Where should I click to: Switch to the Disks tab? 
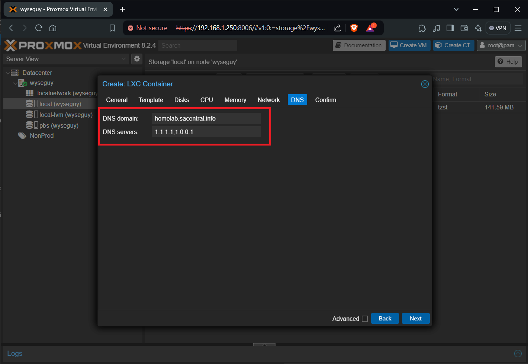181,100
